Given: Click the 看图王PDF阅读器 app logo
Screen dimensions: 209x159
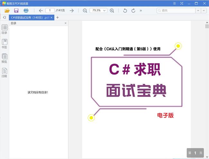Looking at the screenshot, I should (x=4, y=3).
